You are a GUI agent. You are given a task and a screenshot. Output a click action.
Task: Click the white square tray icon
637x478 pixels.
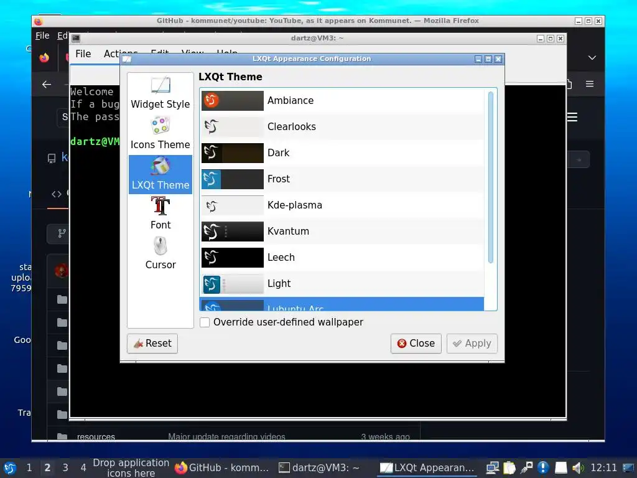point(561,468)
